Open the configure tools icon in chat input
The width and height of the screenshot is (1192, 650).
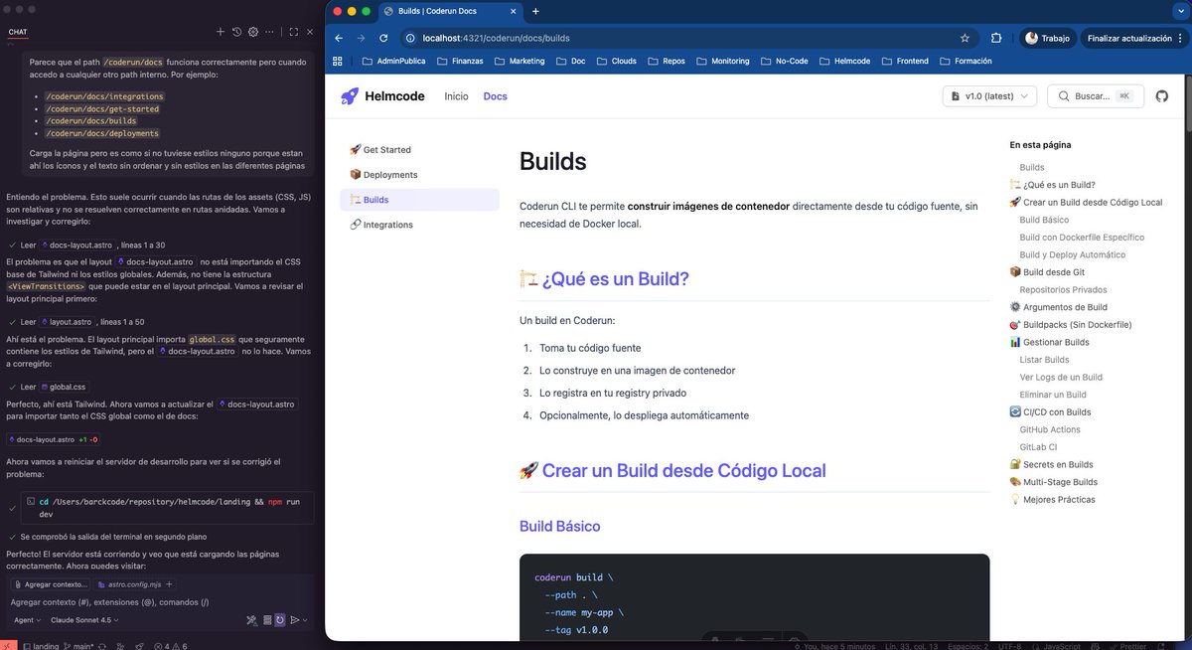(252, 619)
